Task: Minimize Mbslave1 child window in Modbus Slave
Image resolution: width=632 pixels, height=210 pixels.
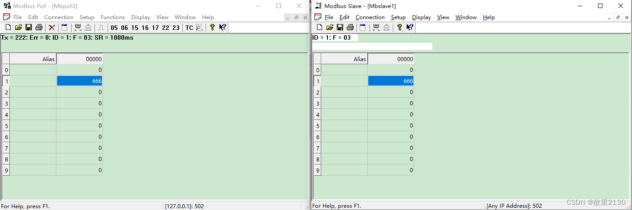Action: tap(609, 17)
